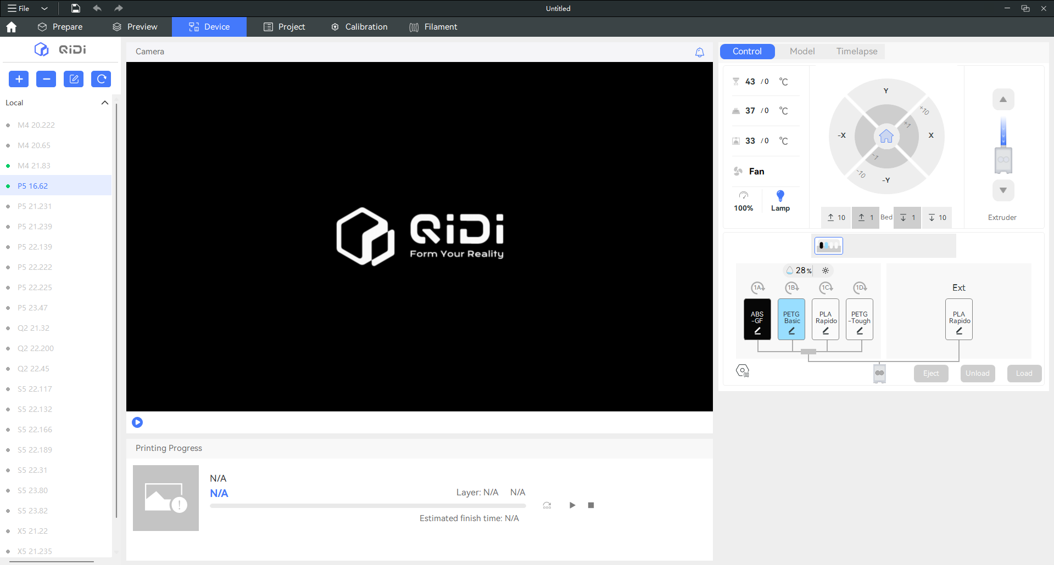
Task: Move the print head in the X direction
Action: (931, 135)
